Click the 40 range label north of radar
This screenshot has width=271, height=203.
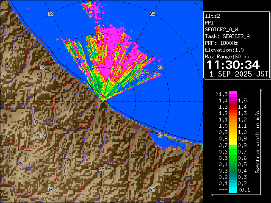click(101, 33)
